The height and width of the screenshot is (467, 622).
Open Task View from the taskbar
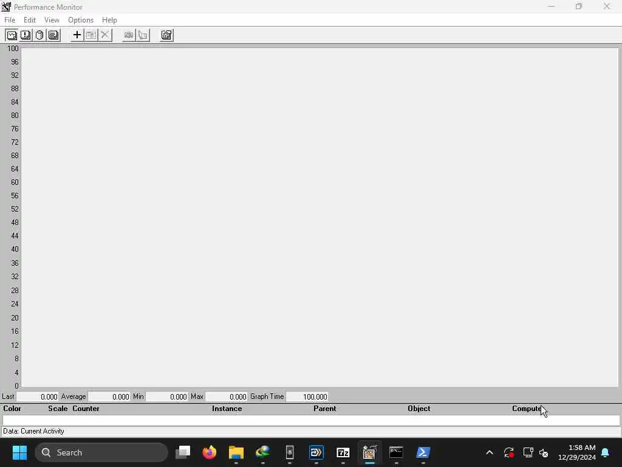pyautogui.click(x=183, y=452)
